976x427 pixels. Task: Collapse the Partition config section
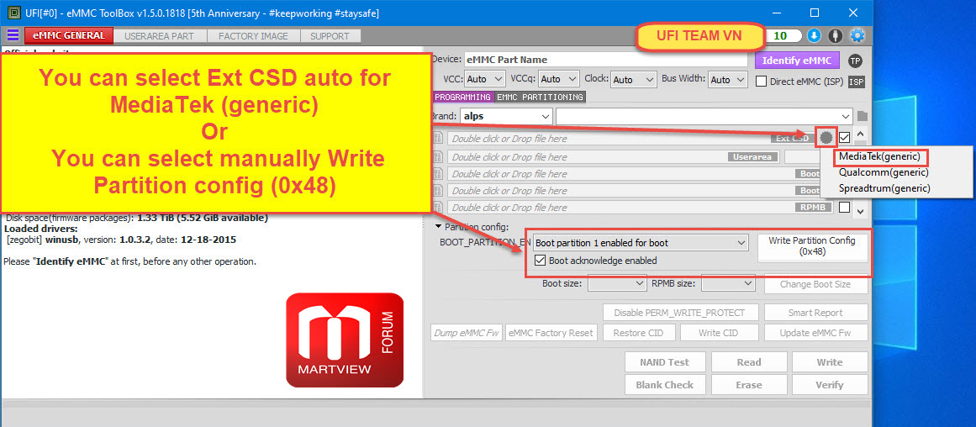pyautogui.click(x=438, y=227)
